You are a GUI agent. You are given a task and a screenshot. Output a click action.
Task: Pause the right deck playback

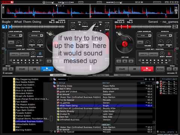[135, 69]
